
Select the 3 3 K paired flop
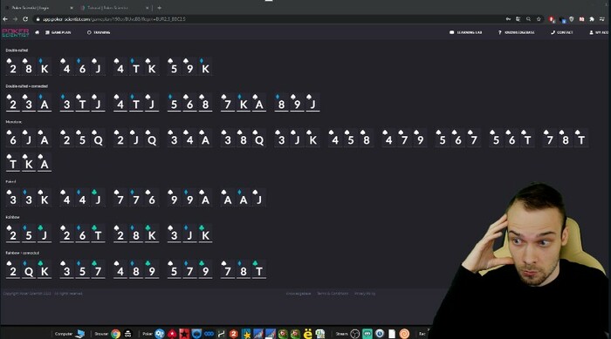29,198
